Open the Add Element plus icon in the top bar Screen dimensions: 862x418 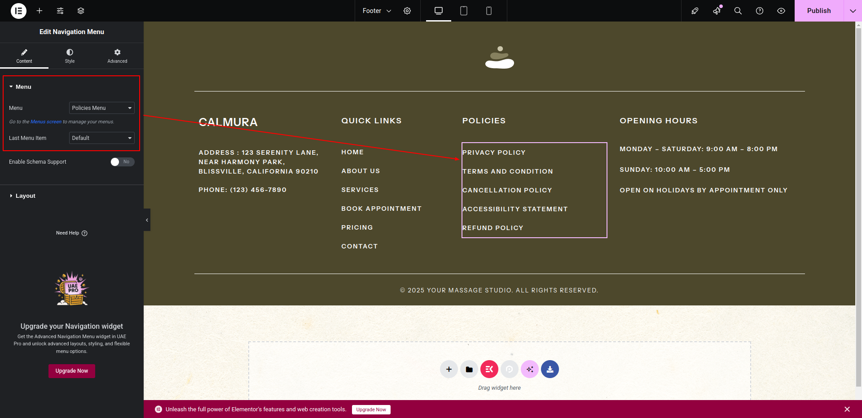click(x=40, y=11)
